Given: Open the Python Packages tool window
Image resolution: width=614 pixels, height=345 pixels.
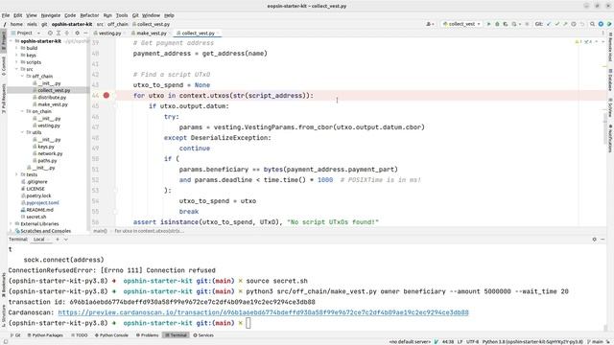Looking at the screenshot, I should tap(45, 335).
